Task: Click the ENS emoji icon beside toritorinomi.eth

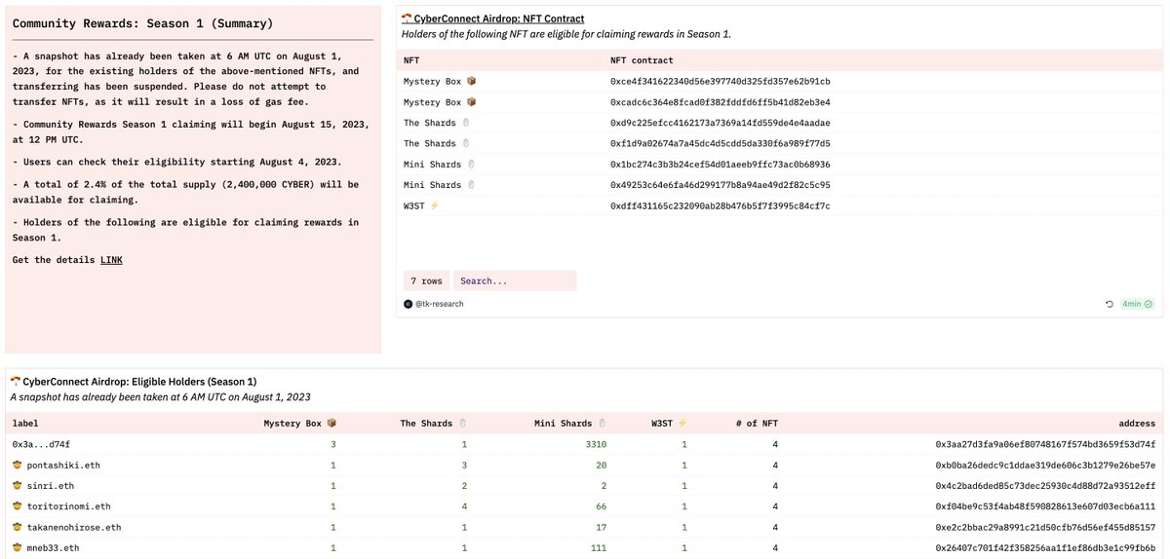Action: [18, 505]
